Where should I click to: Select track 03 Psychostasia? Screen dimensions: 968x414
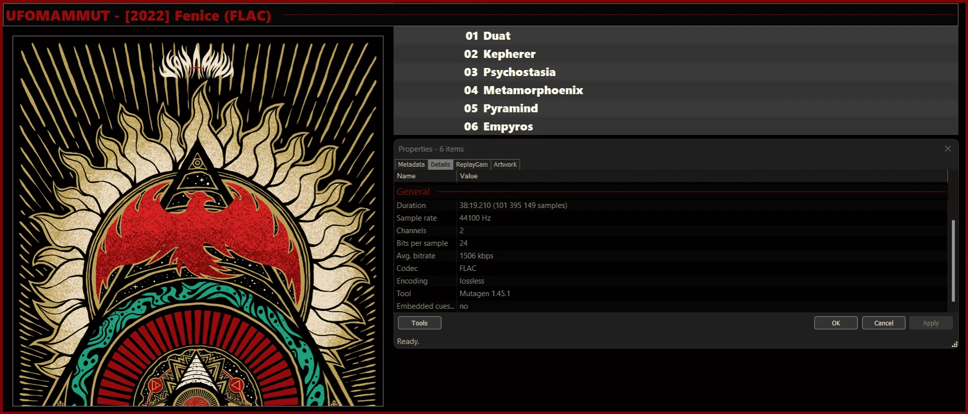pos(676,72)
